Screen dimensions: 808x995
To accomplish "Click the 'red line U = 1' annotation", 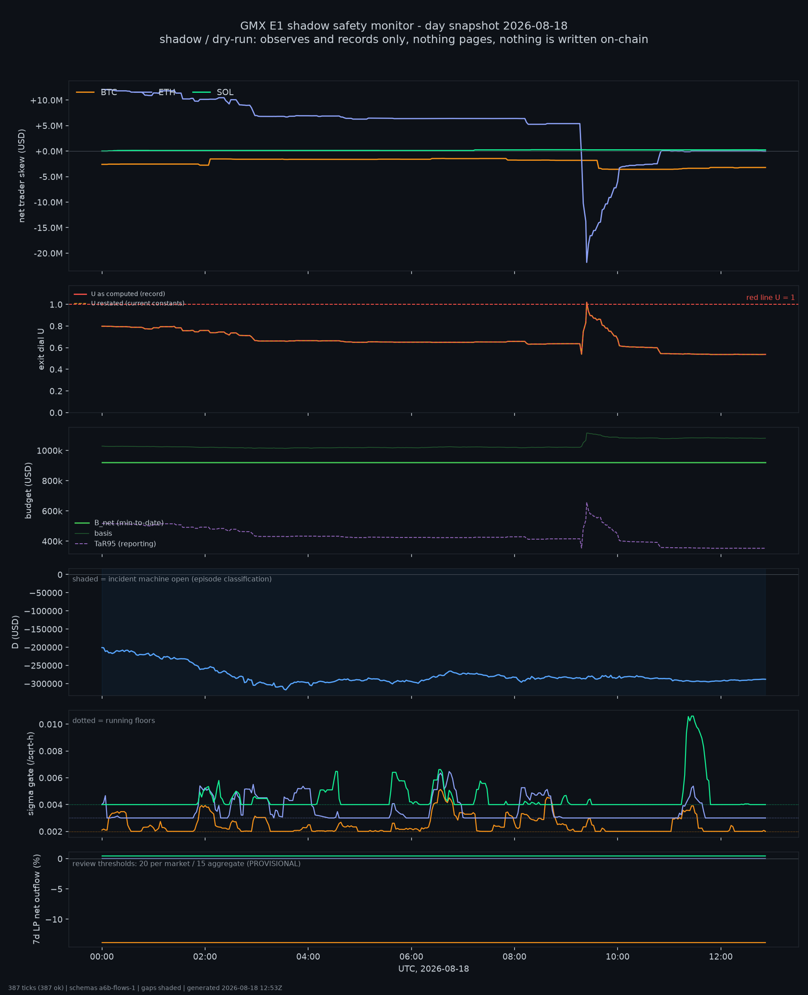I will (770, 298).
